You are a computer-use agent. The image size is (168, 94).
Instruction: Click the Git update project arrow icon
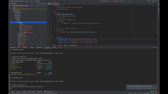pos(142,1)
